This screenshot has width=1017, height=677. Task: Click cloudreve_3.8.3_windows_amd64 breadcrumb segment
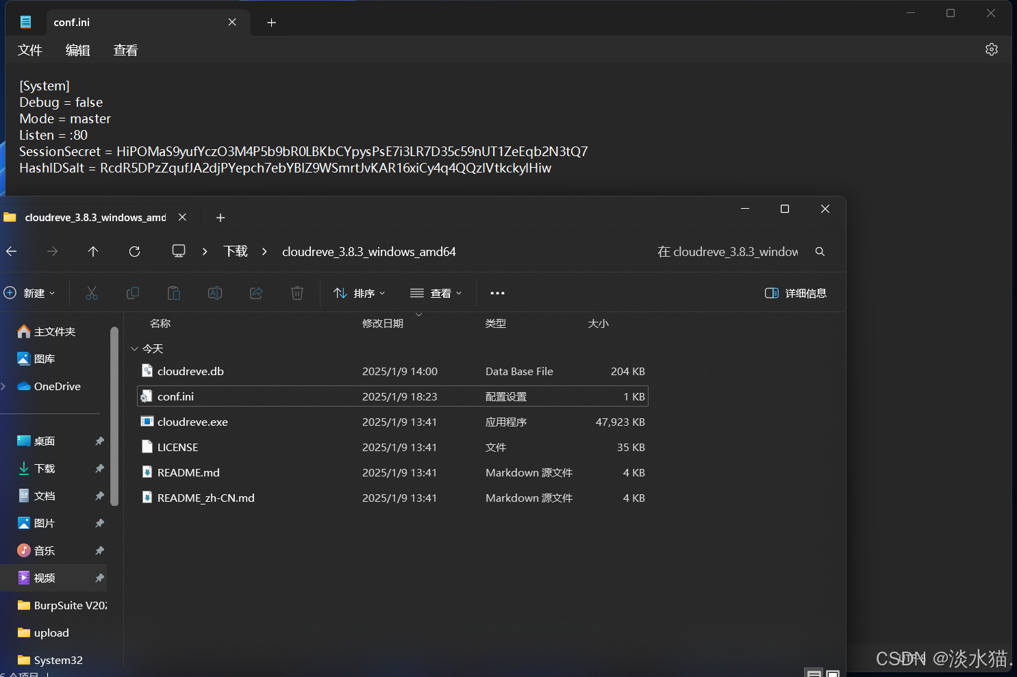(x=369, y=251)
